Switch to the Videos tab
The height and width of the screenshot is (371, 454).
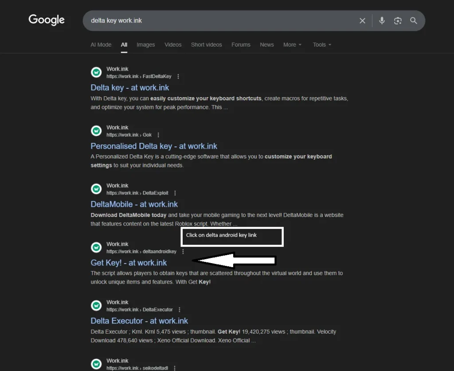[173, 45]
